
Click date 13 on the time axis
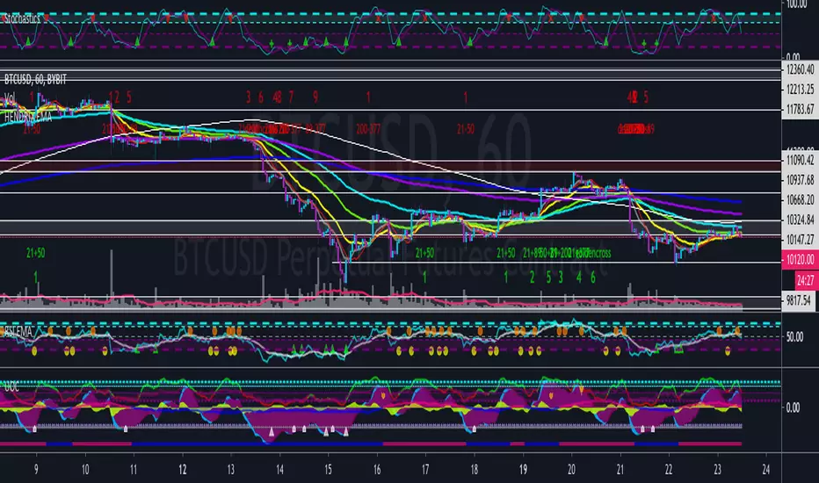point(231,470)
